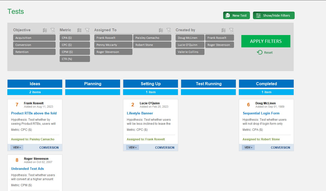Click the clear-filter icon for Assigned To
Viewport: 326px width, 191px height.
[x=169, y=30]
